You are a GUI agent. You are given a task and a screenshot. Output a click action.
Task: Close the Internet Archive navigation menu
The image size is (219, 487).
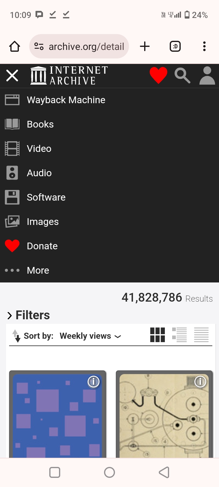[12, 75]
